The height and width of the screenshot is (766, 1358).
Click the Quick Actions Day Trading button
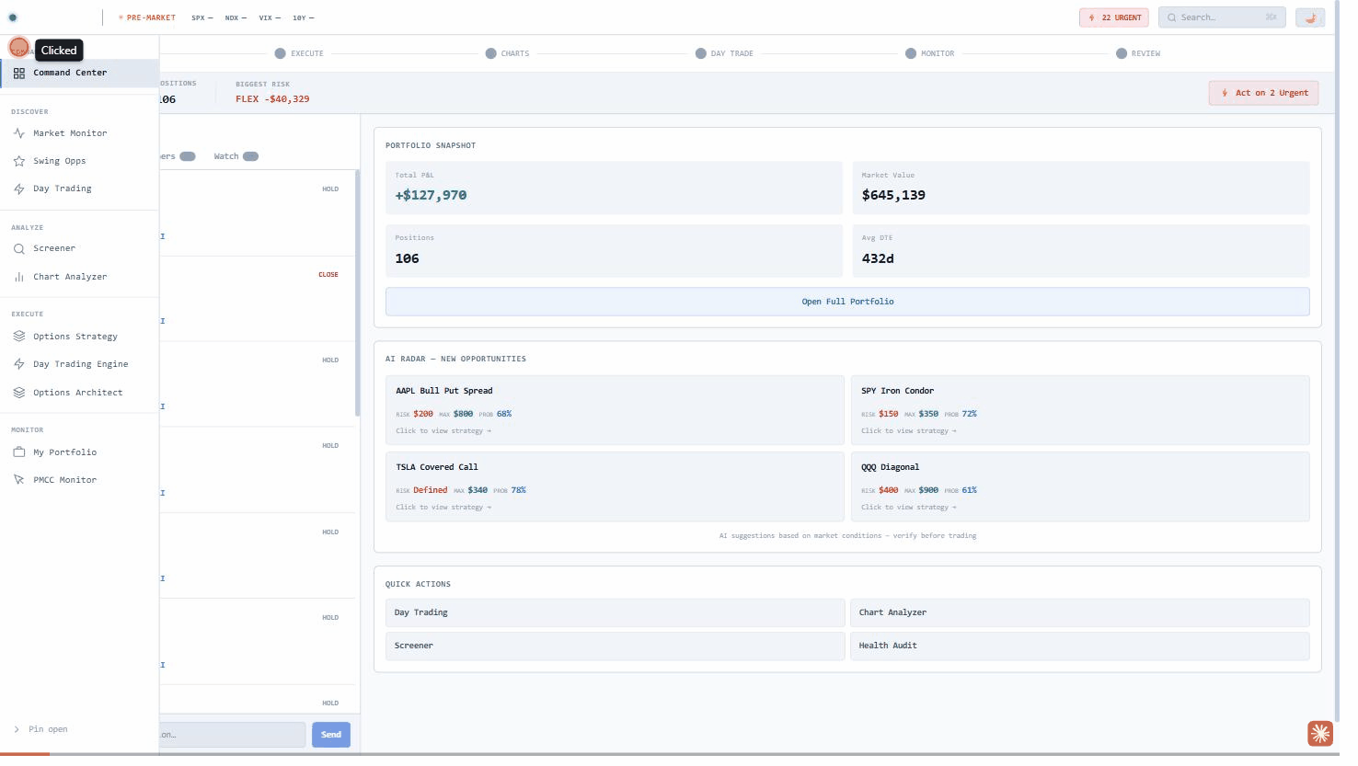click(x=615, y=612)
